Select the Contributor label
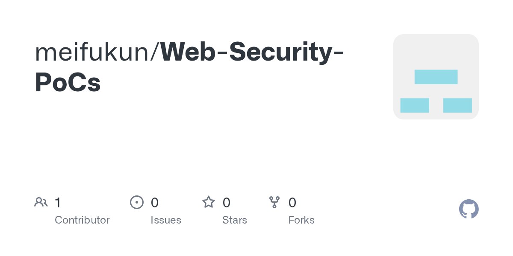513x256 pixels. pyautogui.click(x=82, y=220)
